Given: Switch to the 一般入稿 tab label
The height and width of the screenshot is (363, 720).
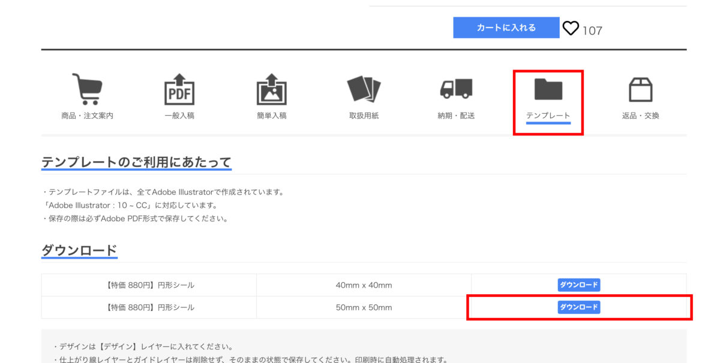Looking at the screenshot, I should (x=179, y=116).
